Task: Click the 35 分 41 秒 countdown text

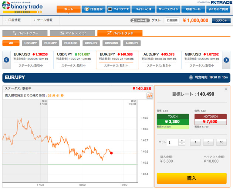Action: tap(56, 95)
